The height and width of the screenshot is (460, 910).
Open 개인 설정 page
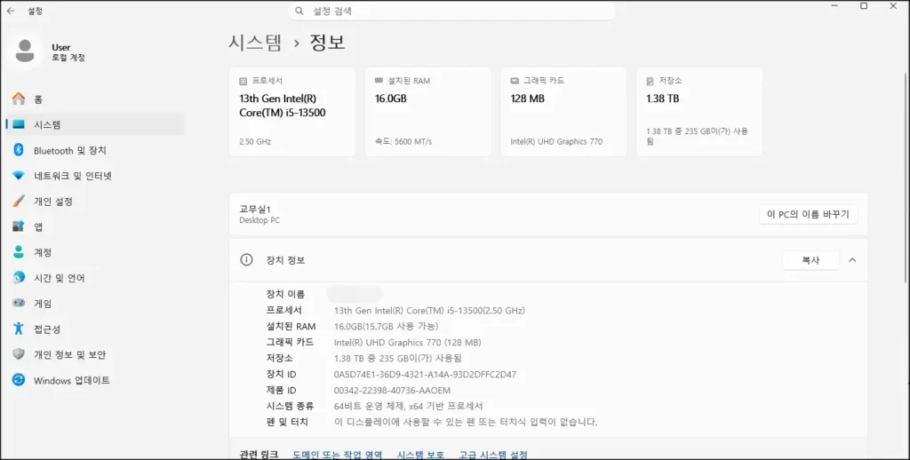pos(95,202)
